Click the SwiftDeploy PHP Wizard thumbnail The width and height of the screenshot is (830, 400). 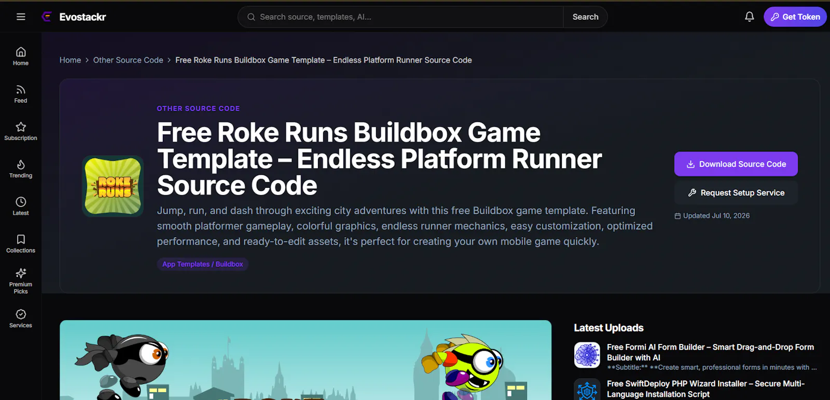[x=587, y=389]
